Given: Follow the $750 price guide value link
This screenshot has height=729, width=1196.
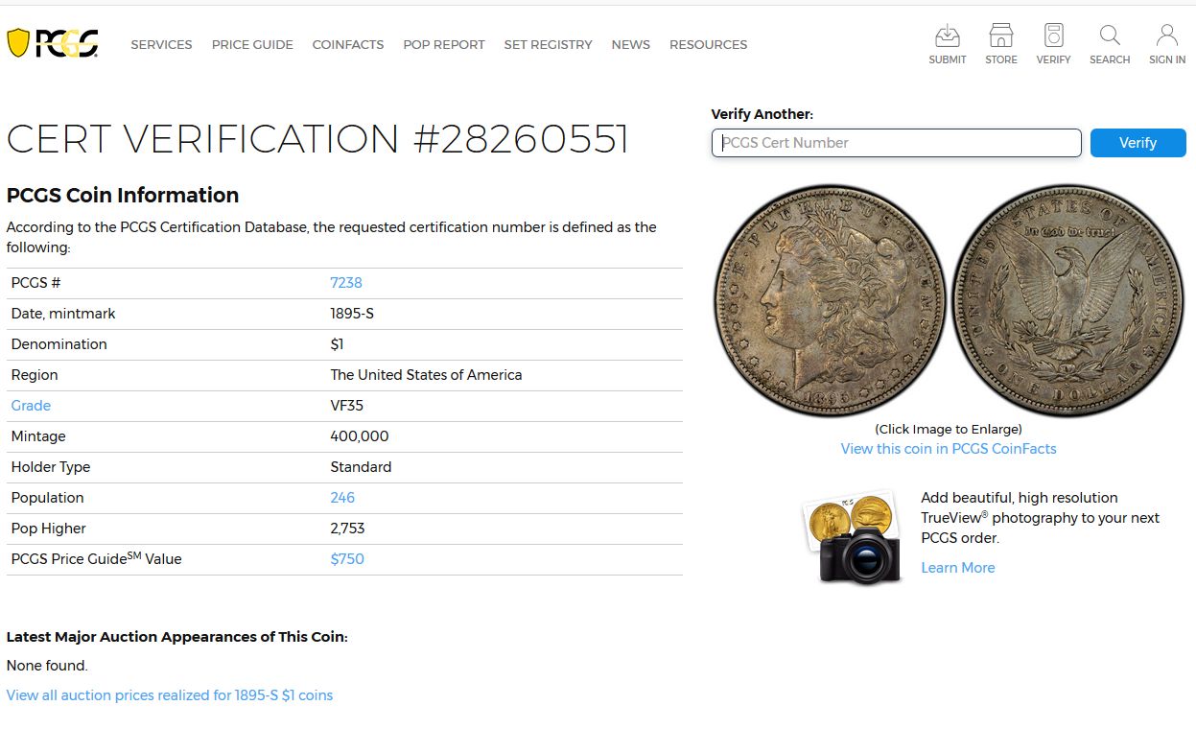Looking at the screenshot, I should (347, 559).
